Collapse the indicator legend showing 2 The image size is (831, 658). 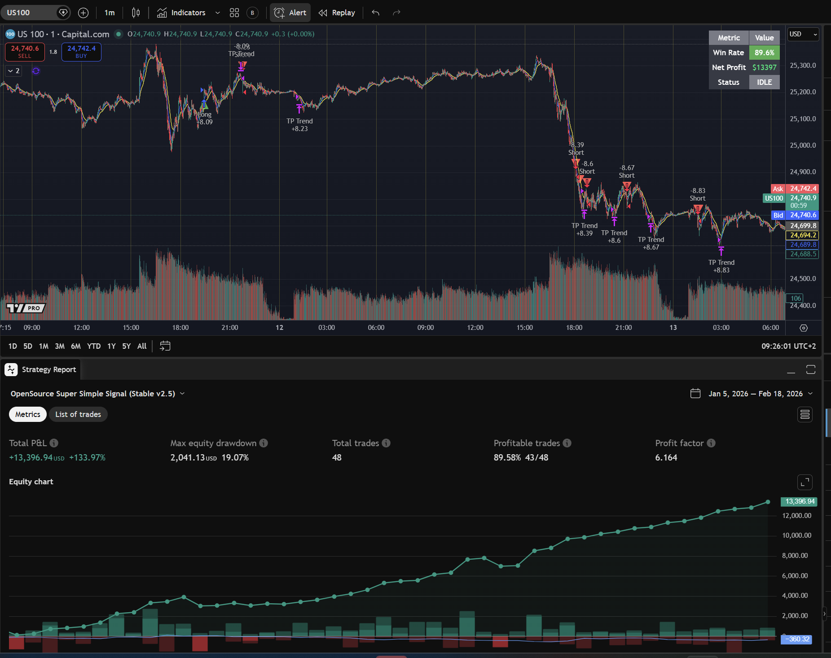point(13,71)
